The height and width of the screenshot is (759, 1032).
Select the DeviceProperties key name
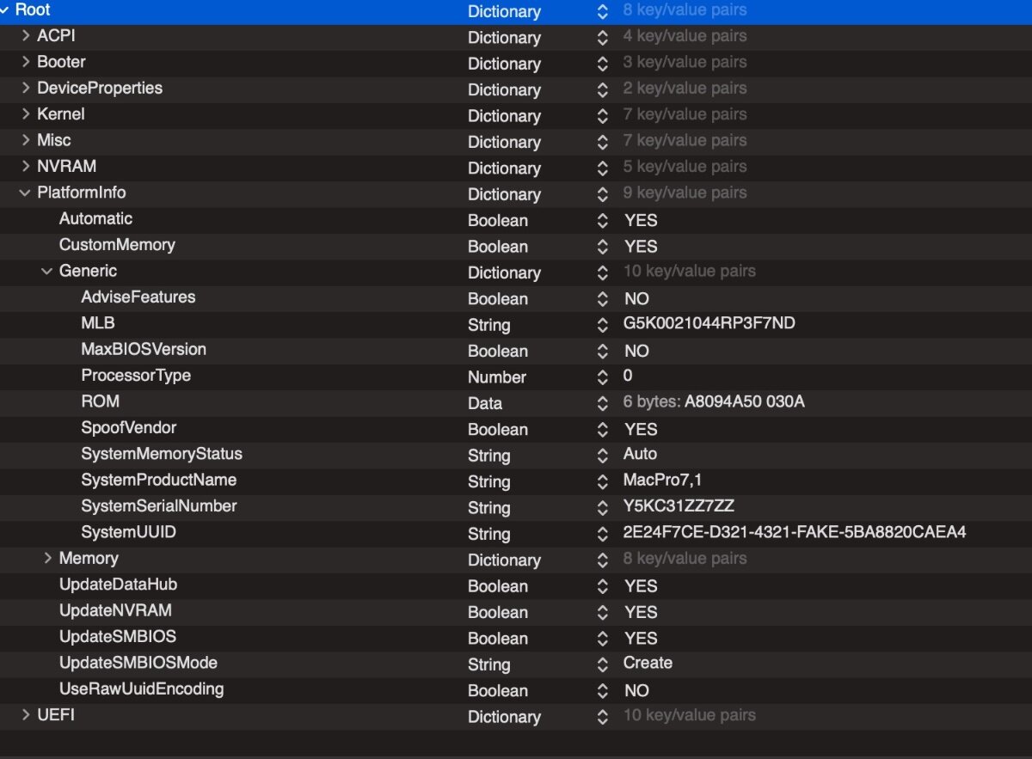pyautogui.click(x=100, y=88)
